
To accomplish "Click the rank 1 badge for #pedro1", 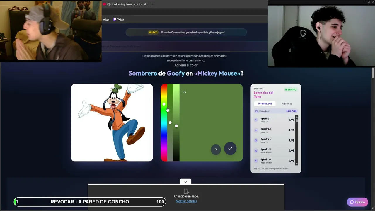I will click(256, 120).
